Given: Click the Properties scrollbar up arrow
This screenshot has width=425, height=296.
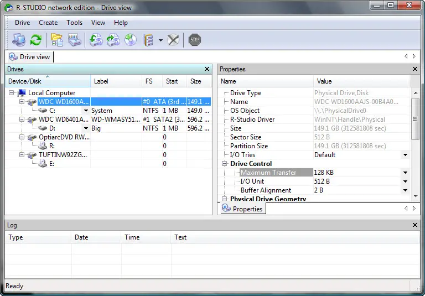Looking at the screenshot, I should click(416, 93).
